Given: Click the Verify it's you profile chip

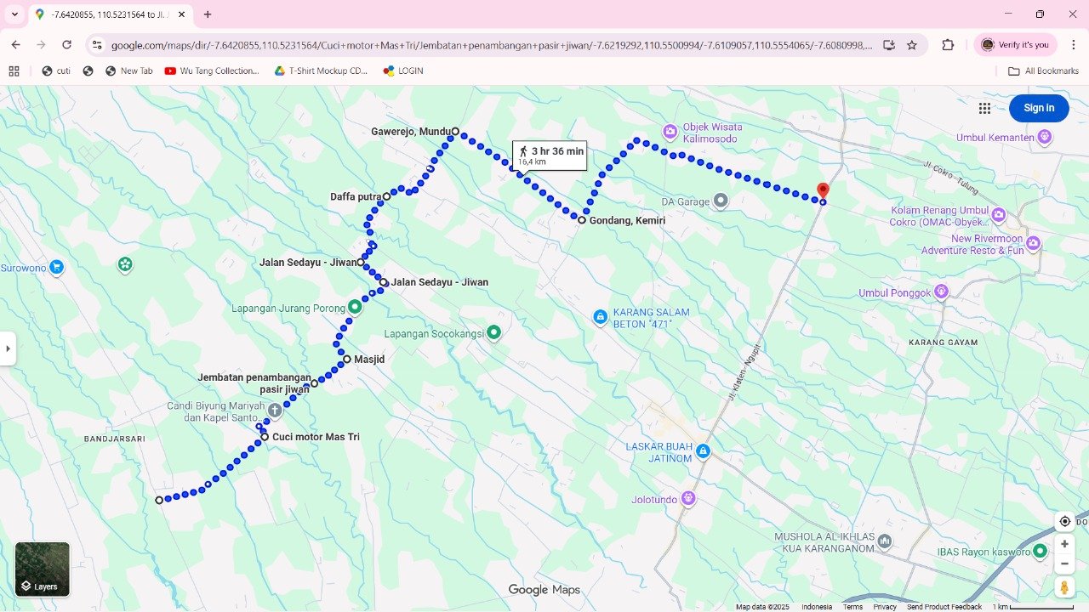Looking at the screenshot, I should [x=1015, y=45].
